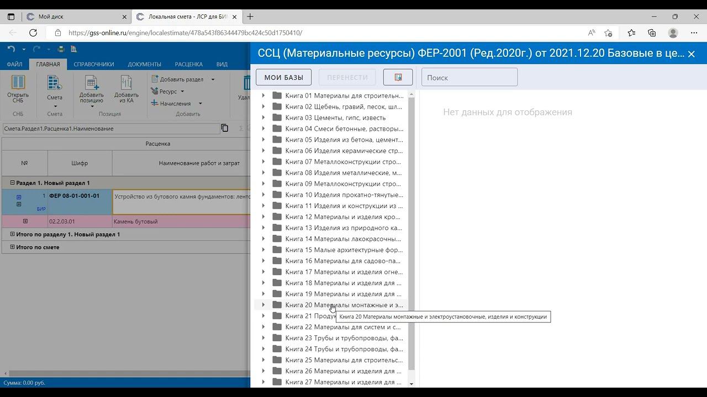Select the ФЕР 08-01-001-01 cipher cell
Screen dimensions: 707x397
80,202
